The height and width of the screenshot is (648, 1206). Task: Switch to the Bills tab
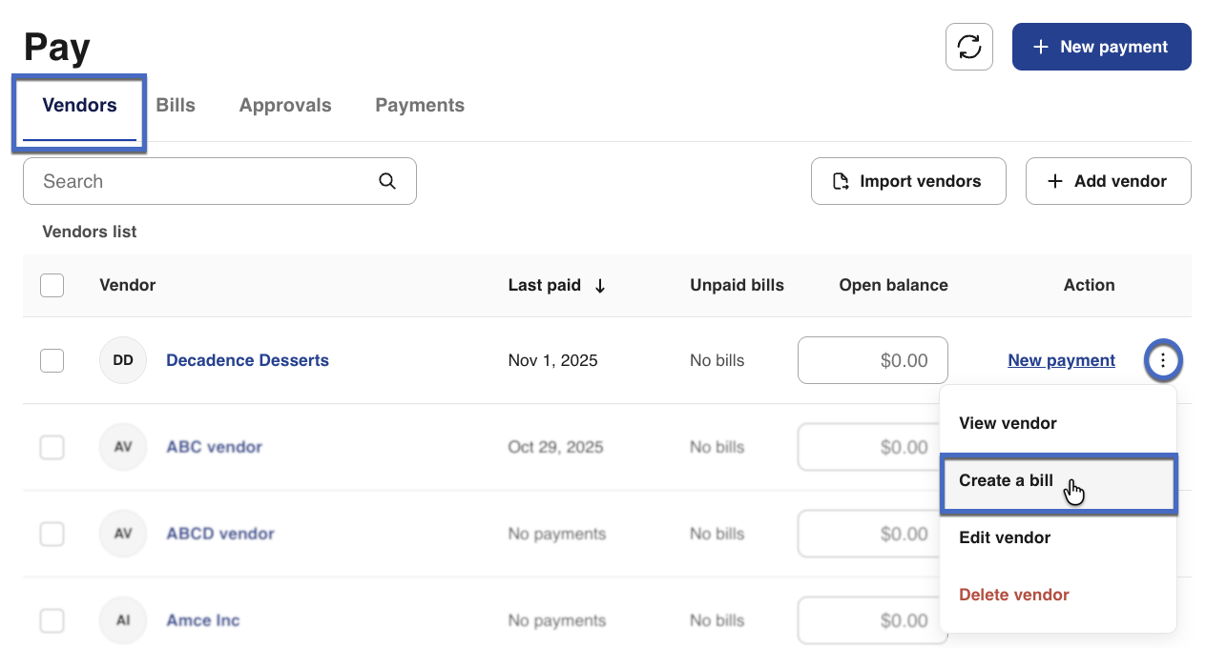click(x=176, y=106)
